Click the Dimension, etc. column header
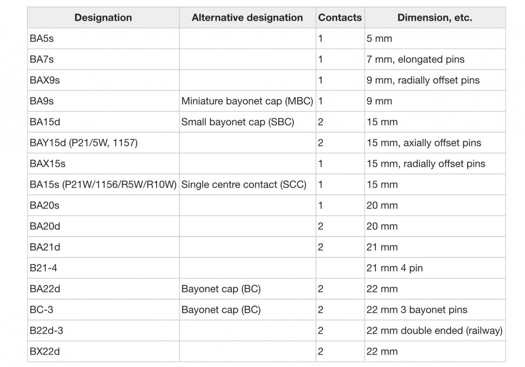 435,17
